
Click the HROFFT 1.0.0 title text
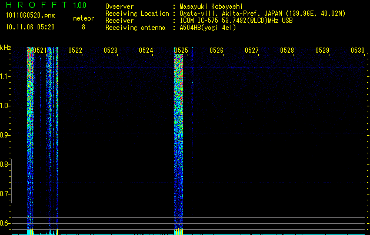[46, 5]
